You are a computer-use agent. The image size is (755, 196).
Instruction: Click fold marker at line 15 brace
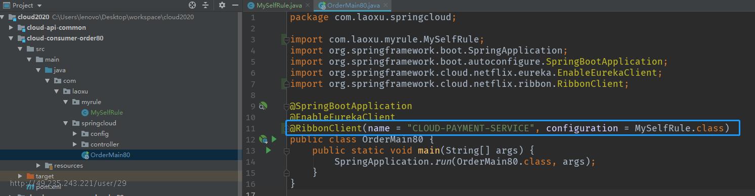point(286,172)
